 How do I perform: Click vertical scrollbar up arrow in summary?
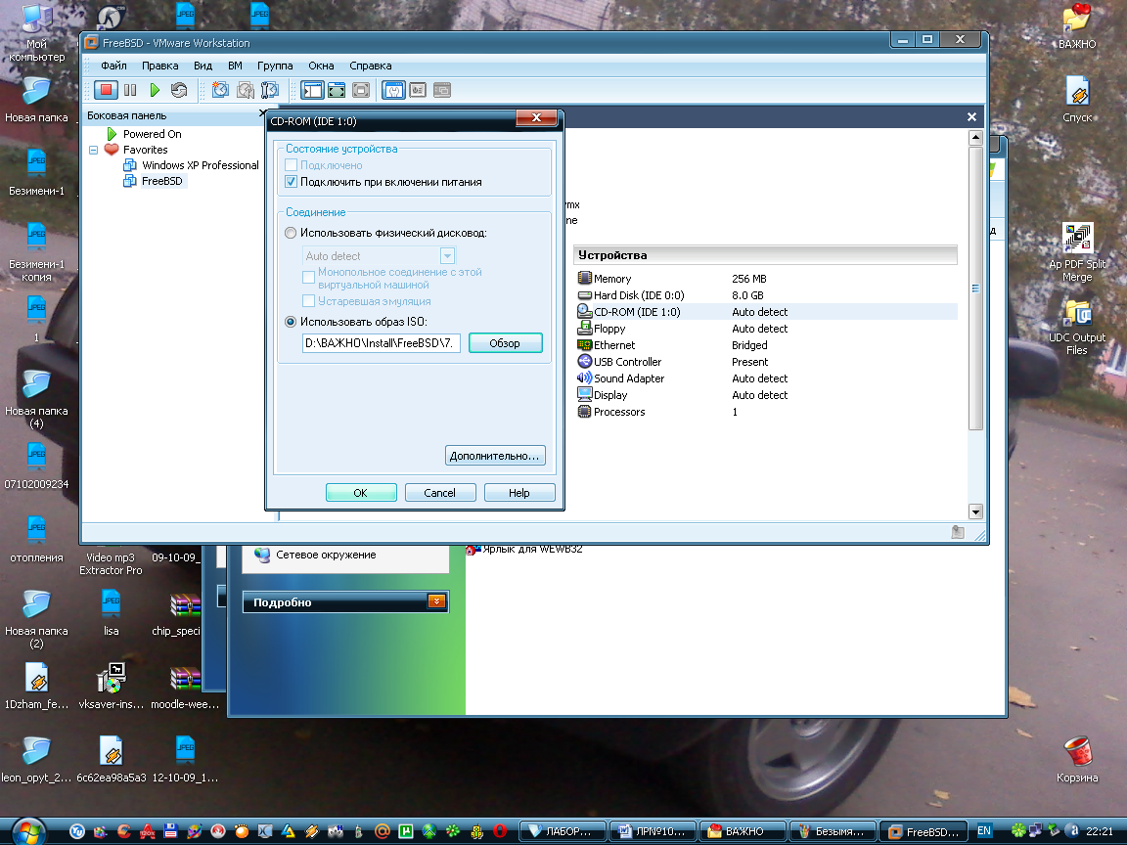(975, 137)
